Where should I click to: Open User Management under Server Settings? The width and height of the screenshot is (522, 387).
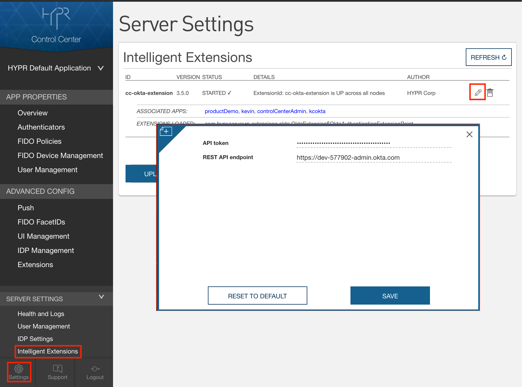(x=44, y=326)
